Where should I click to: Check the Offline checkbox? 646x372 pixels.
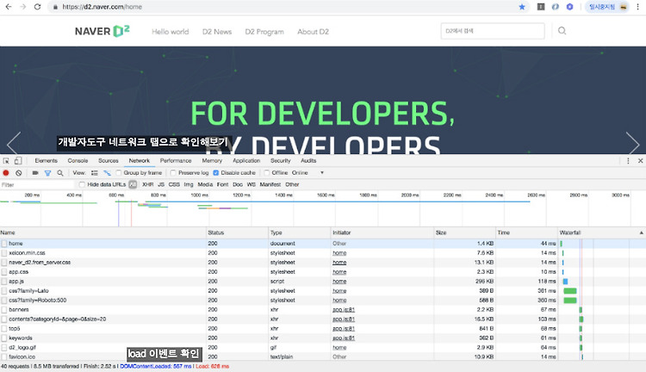[x=266, y=172]
